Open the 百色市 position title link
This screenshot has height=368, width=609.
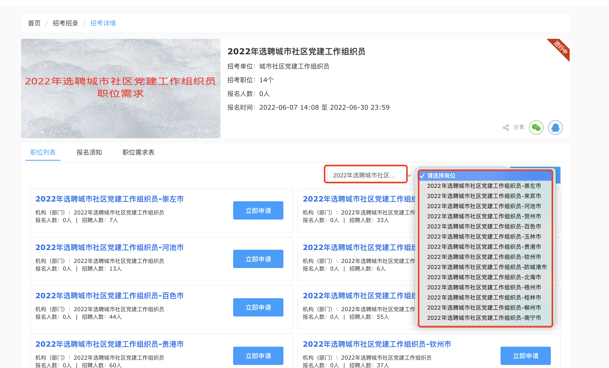click(x=109, y=296)
